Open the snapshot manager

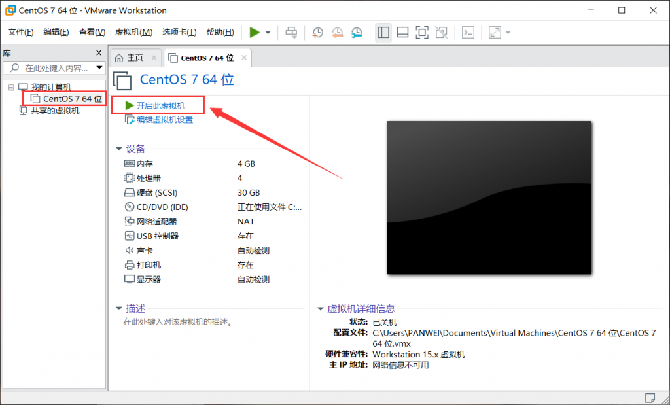(x=357, y=33)
